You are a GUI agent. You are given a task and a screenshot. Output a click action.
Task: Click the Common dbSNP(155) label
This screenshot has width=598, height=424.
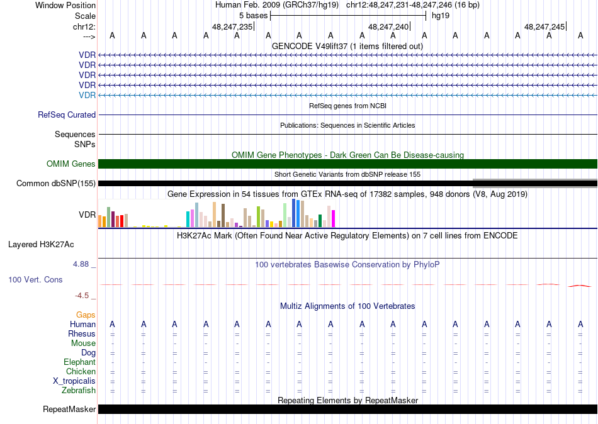[56, 184]
